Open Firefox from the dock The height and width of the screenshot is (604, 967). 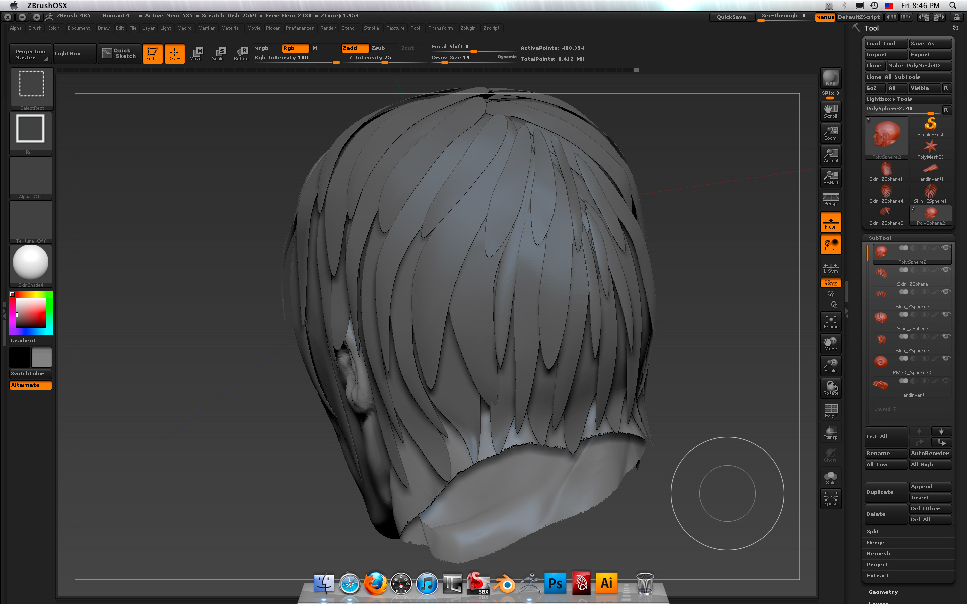[375, 583]
